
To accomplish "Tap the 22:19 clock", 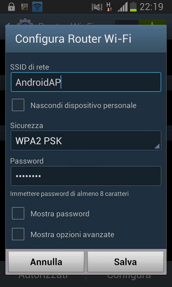I will pyautogui.click(x=151, y=7).
